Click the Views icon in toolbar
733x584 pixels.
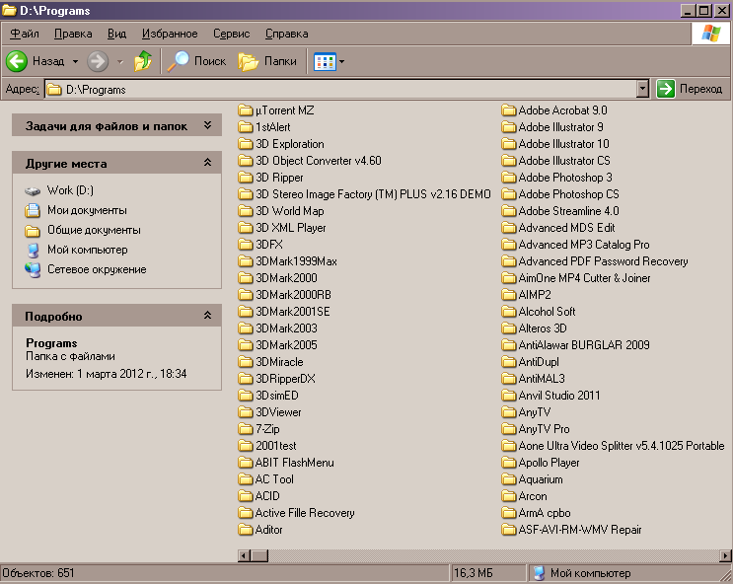[x=324, y=61]
